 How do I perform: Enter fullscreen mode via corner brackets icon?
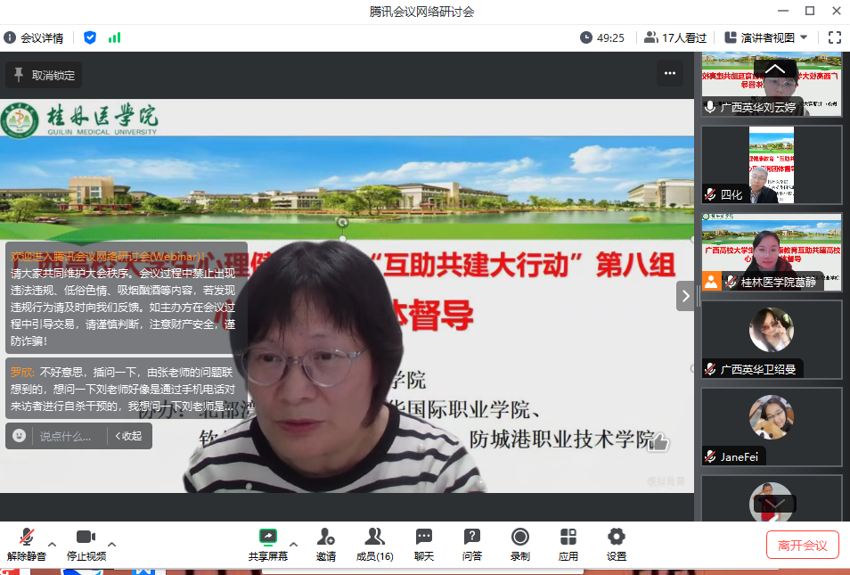tap(835, 37)
